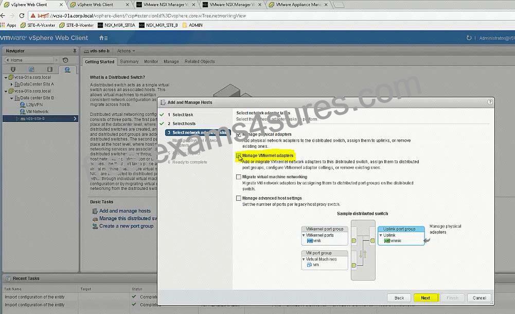This screenshot has height=314, width=515.
Task: Switch to VMs and Templates view icon
Action: click(31, 69)
